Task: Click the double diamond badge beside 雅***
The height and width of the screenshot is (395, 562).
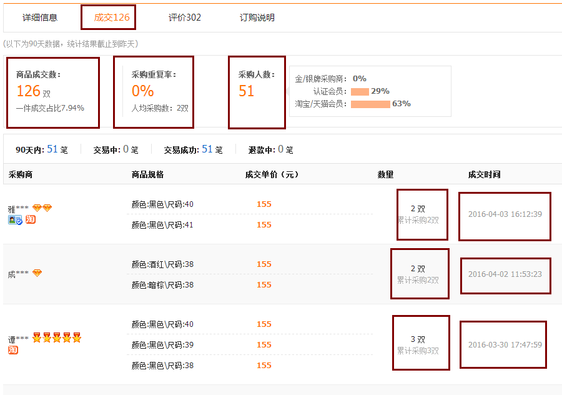Action: [x=42, y=208]
